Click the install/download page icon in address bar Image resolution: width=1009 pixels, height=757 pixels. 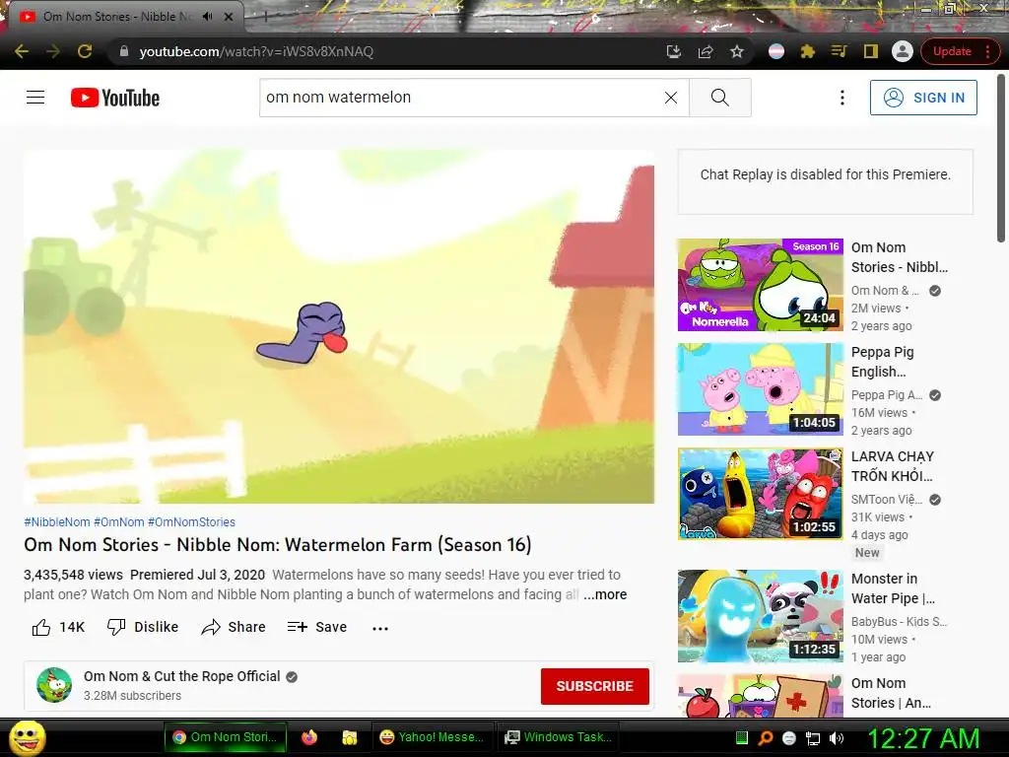674,51
